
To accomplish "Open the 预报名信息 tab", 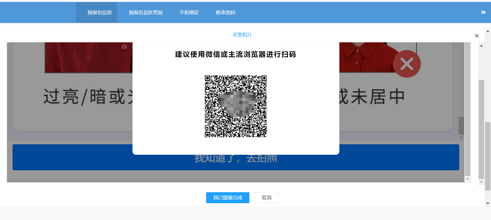I will point(99,12).
